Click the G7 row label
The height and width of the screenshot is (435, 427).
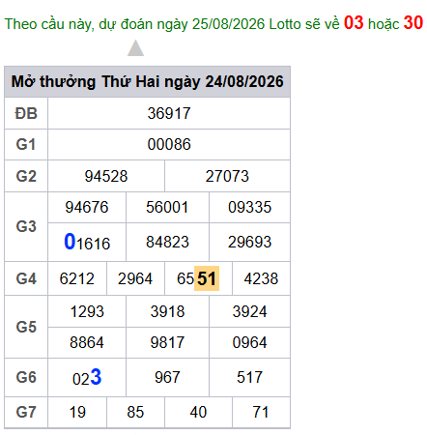pyautogui.click(x=26, y=412)
